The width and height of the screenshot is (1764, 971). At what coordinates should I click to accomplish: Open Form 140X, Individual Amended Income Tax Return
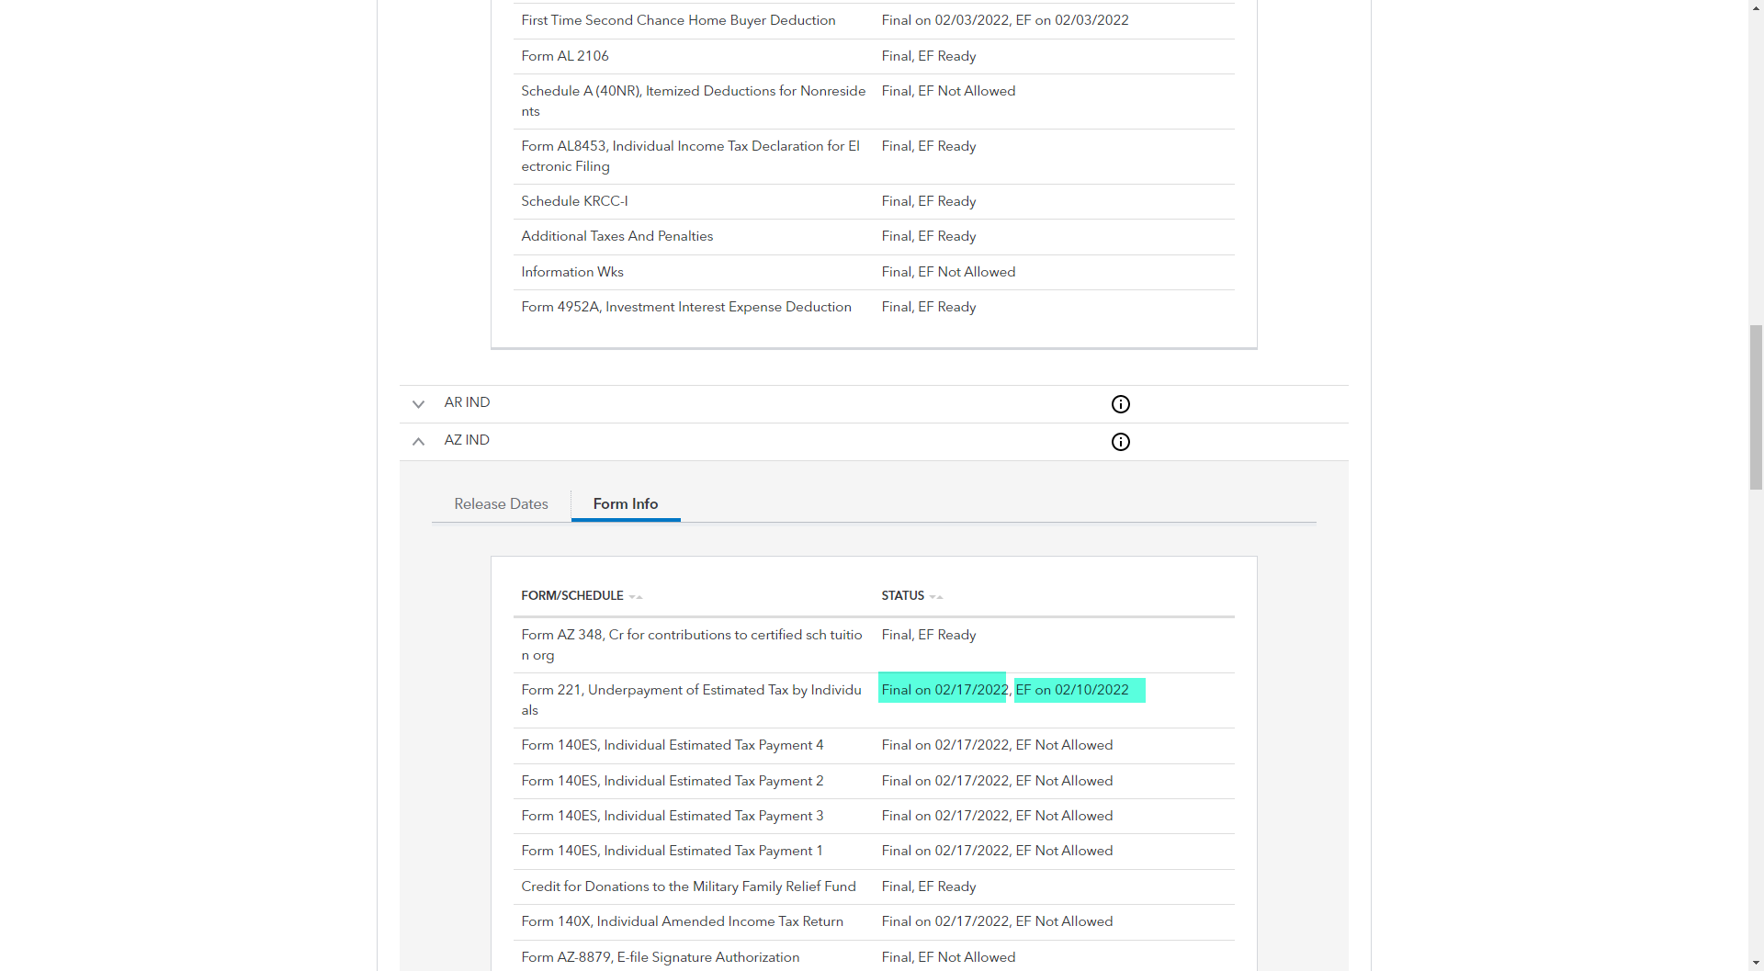click(x=682, y=921)
